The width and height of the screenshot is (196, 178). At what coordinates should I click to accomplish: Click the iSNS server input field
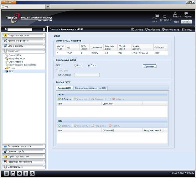click(x=87, y=75)
